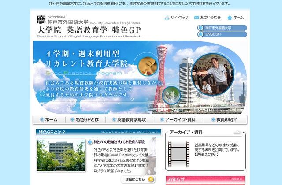Viewport: 282px width, 185px height.
Task: Click the university crest logo
Action: [x=41, y=19]
